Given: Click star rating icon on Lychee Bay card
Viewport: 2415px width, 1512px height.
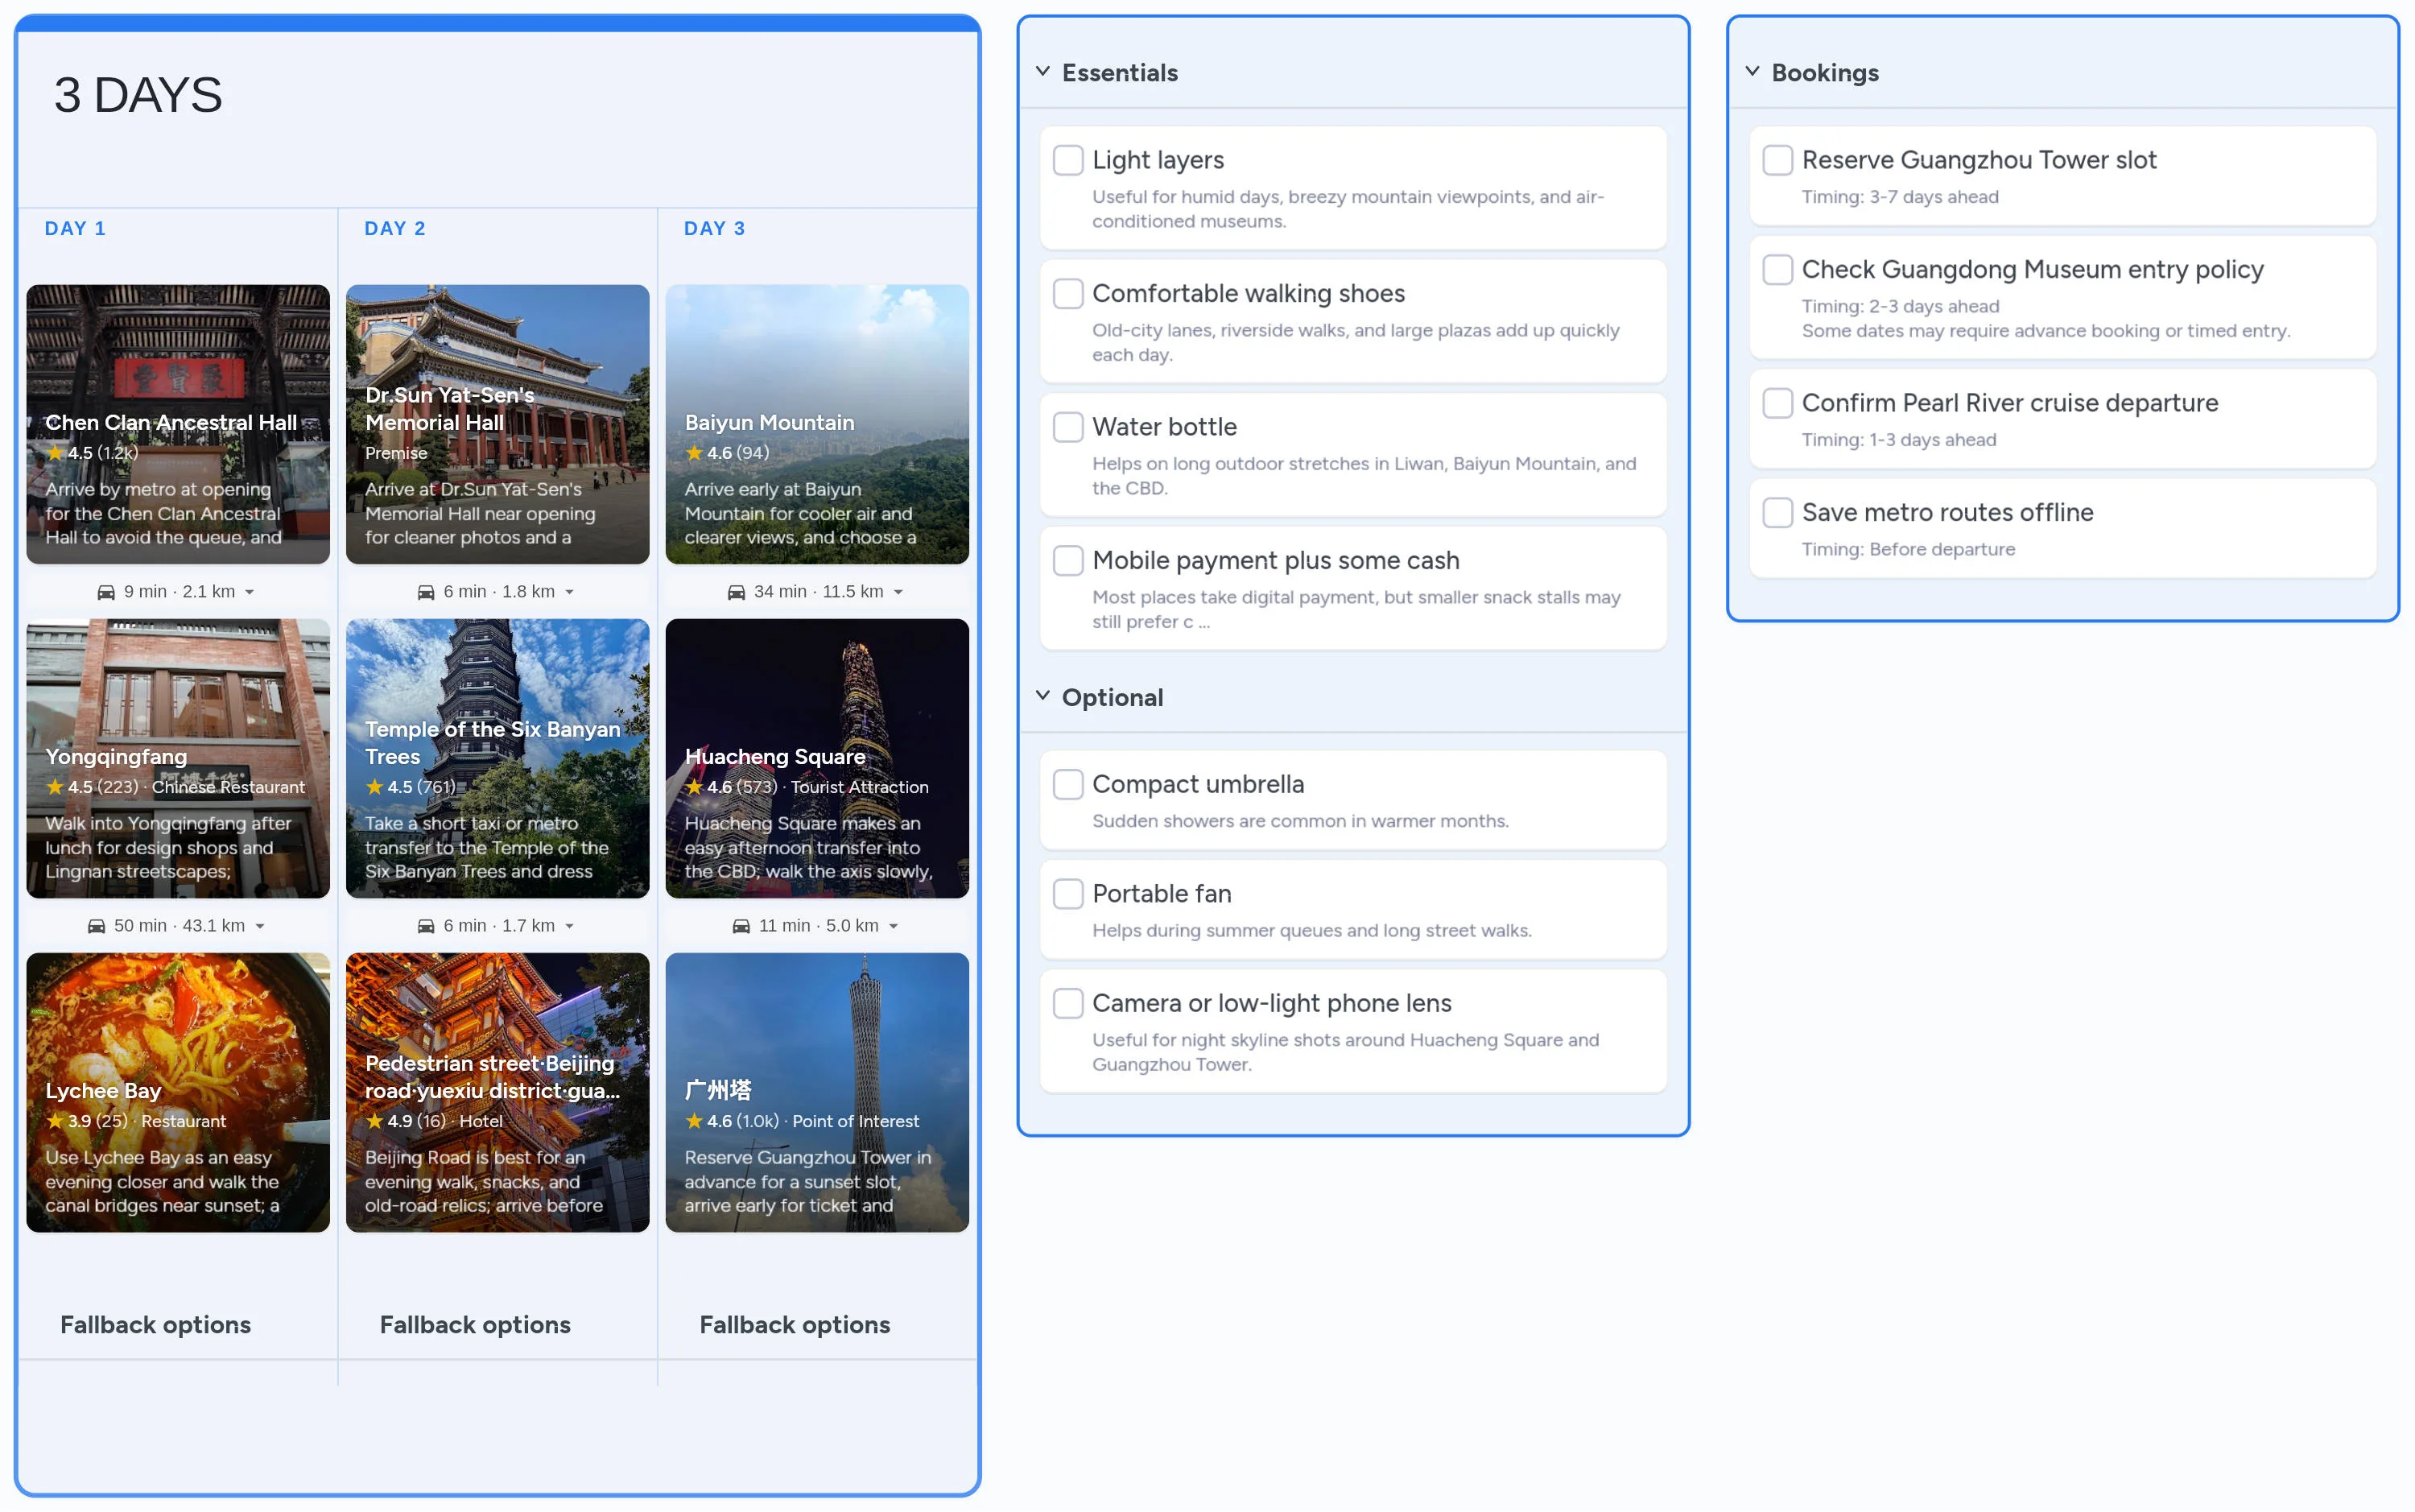Looking at the screenshot, I should (55, 1121).
